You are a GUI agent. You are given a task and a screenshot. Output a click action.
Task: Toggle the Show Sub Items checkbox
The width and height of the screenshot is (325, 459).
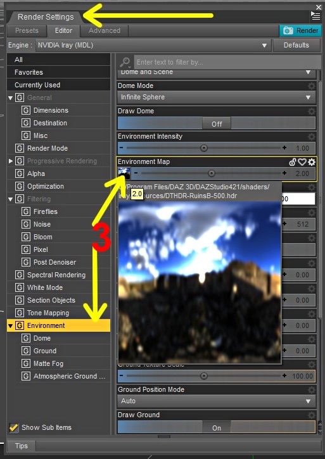[13, 428]
